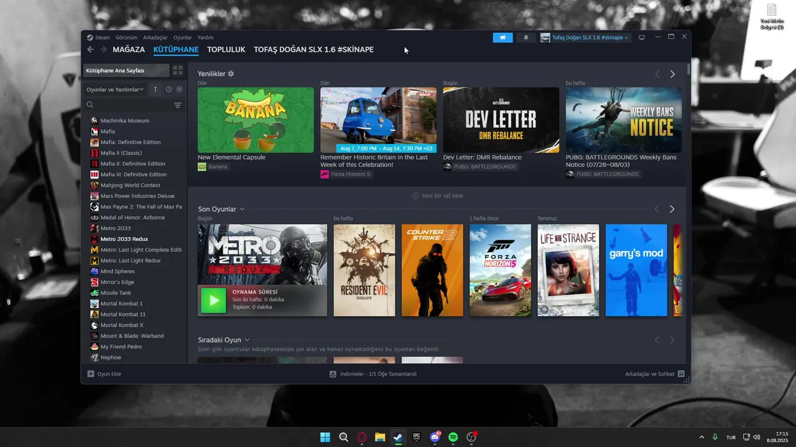Open the downloads icon in bottom bar
Screen dimensions: 796x447
point(333,374)
